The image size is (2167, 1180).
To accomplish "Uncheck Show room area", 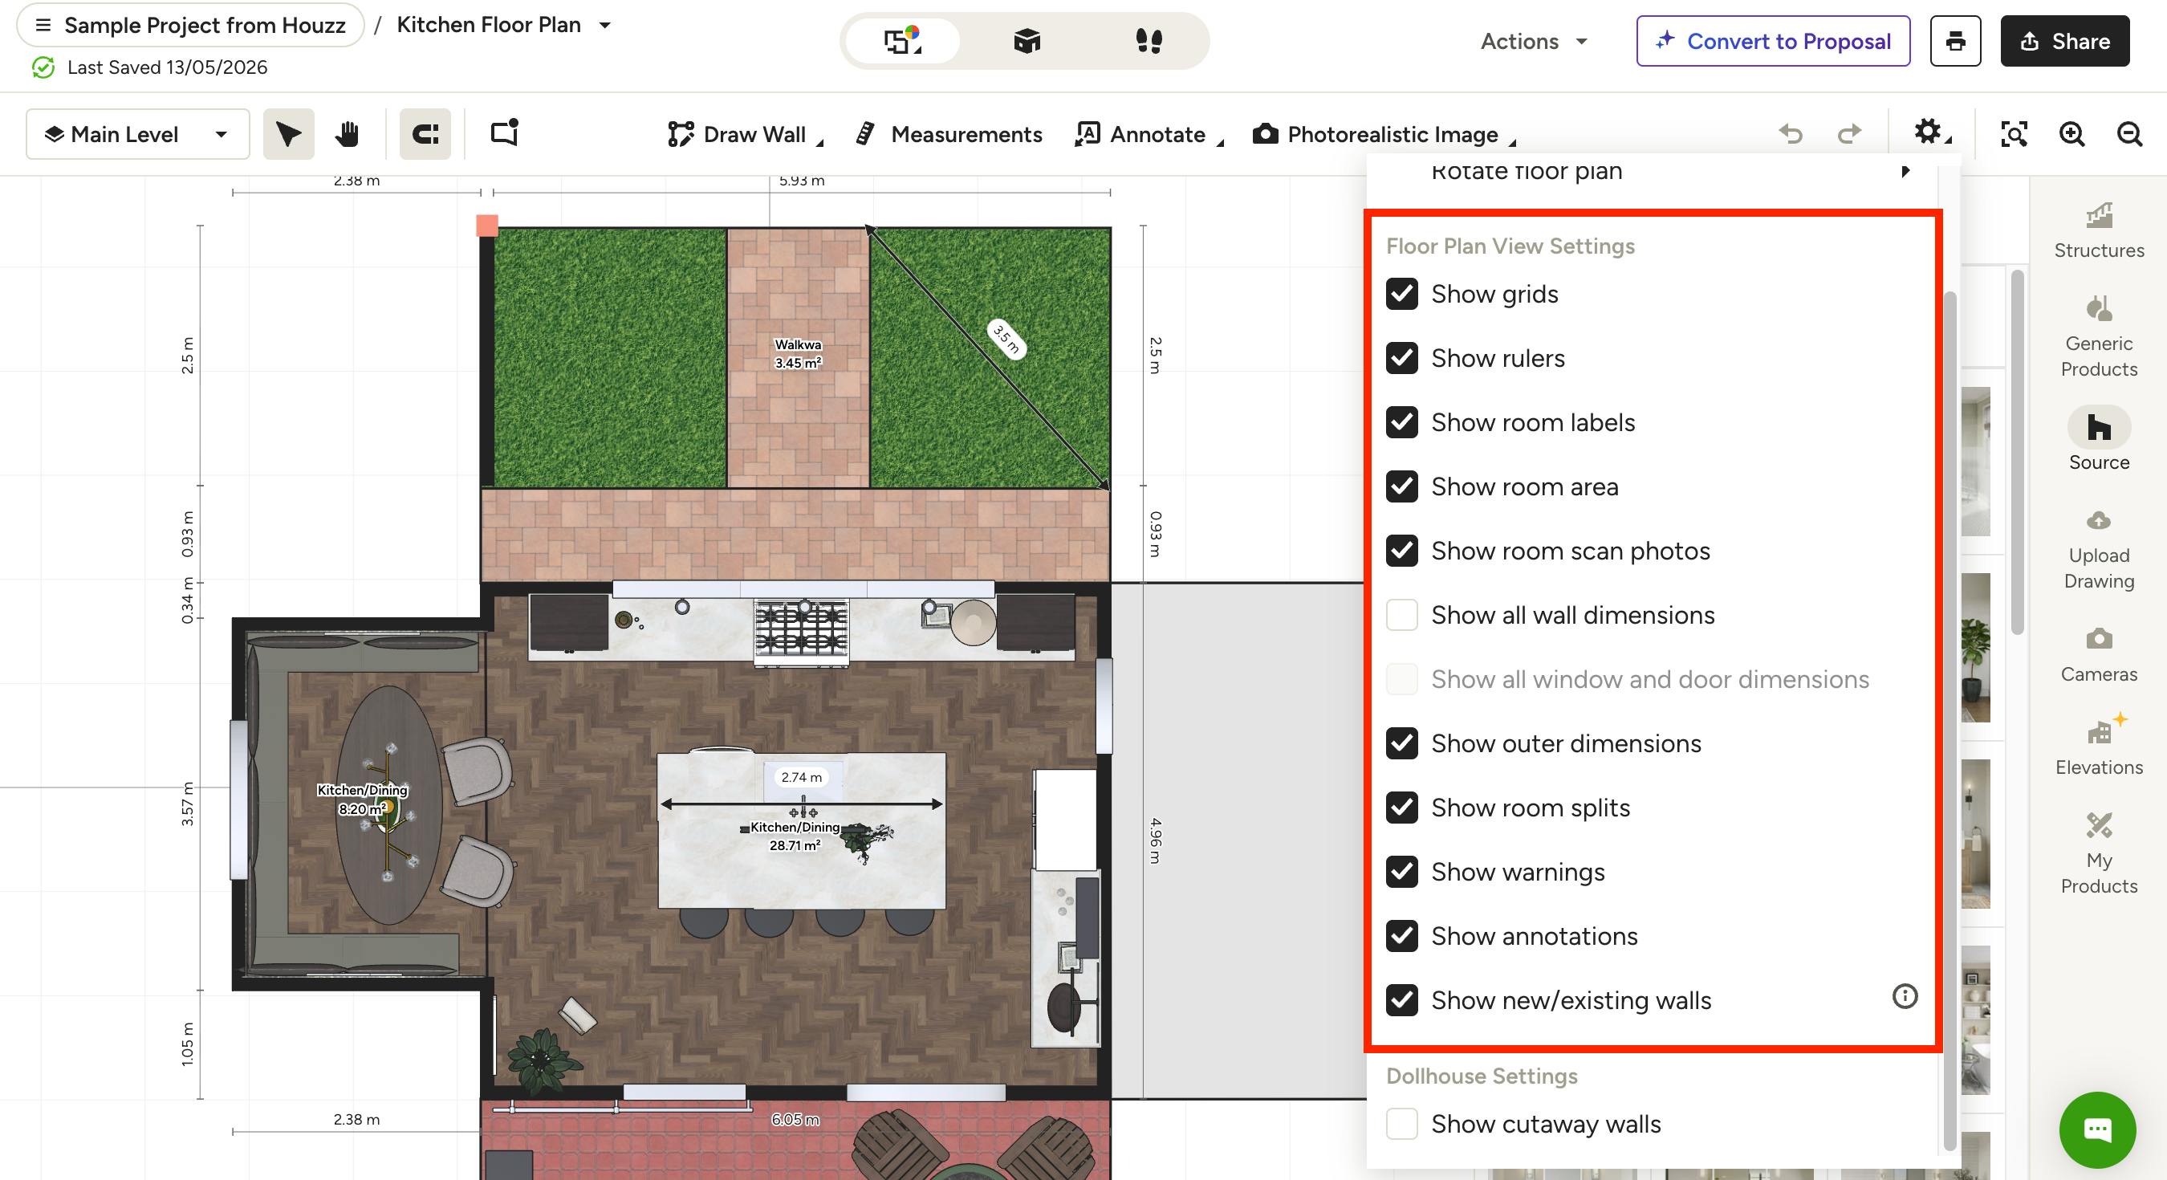I will (x=1401, y=486).
